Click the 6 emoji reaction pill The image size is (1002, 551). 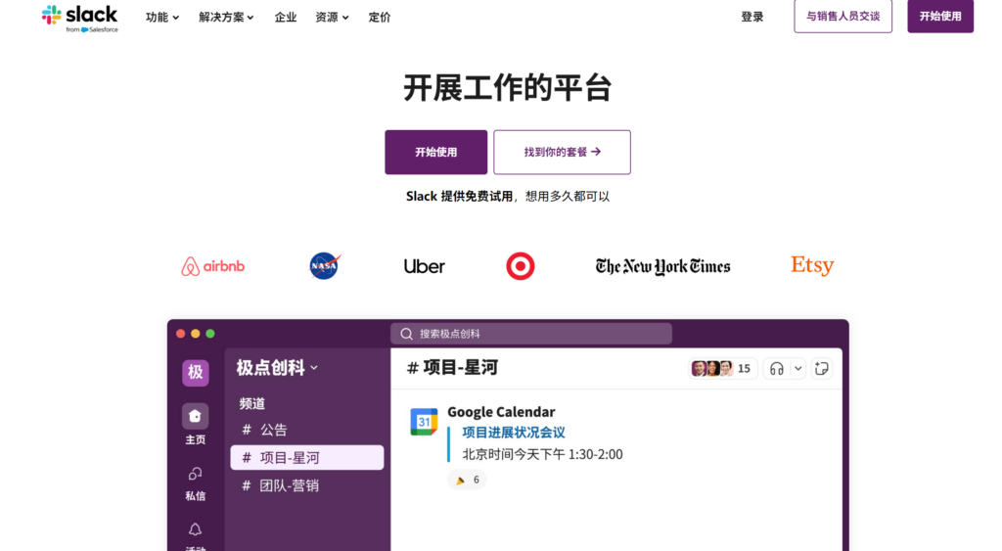(467, 481)
